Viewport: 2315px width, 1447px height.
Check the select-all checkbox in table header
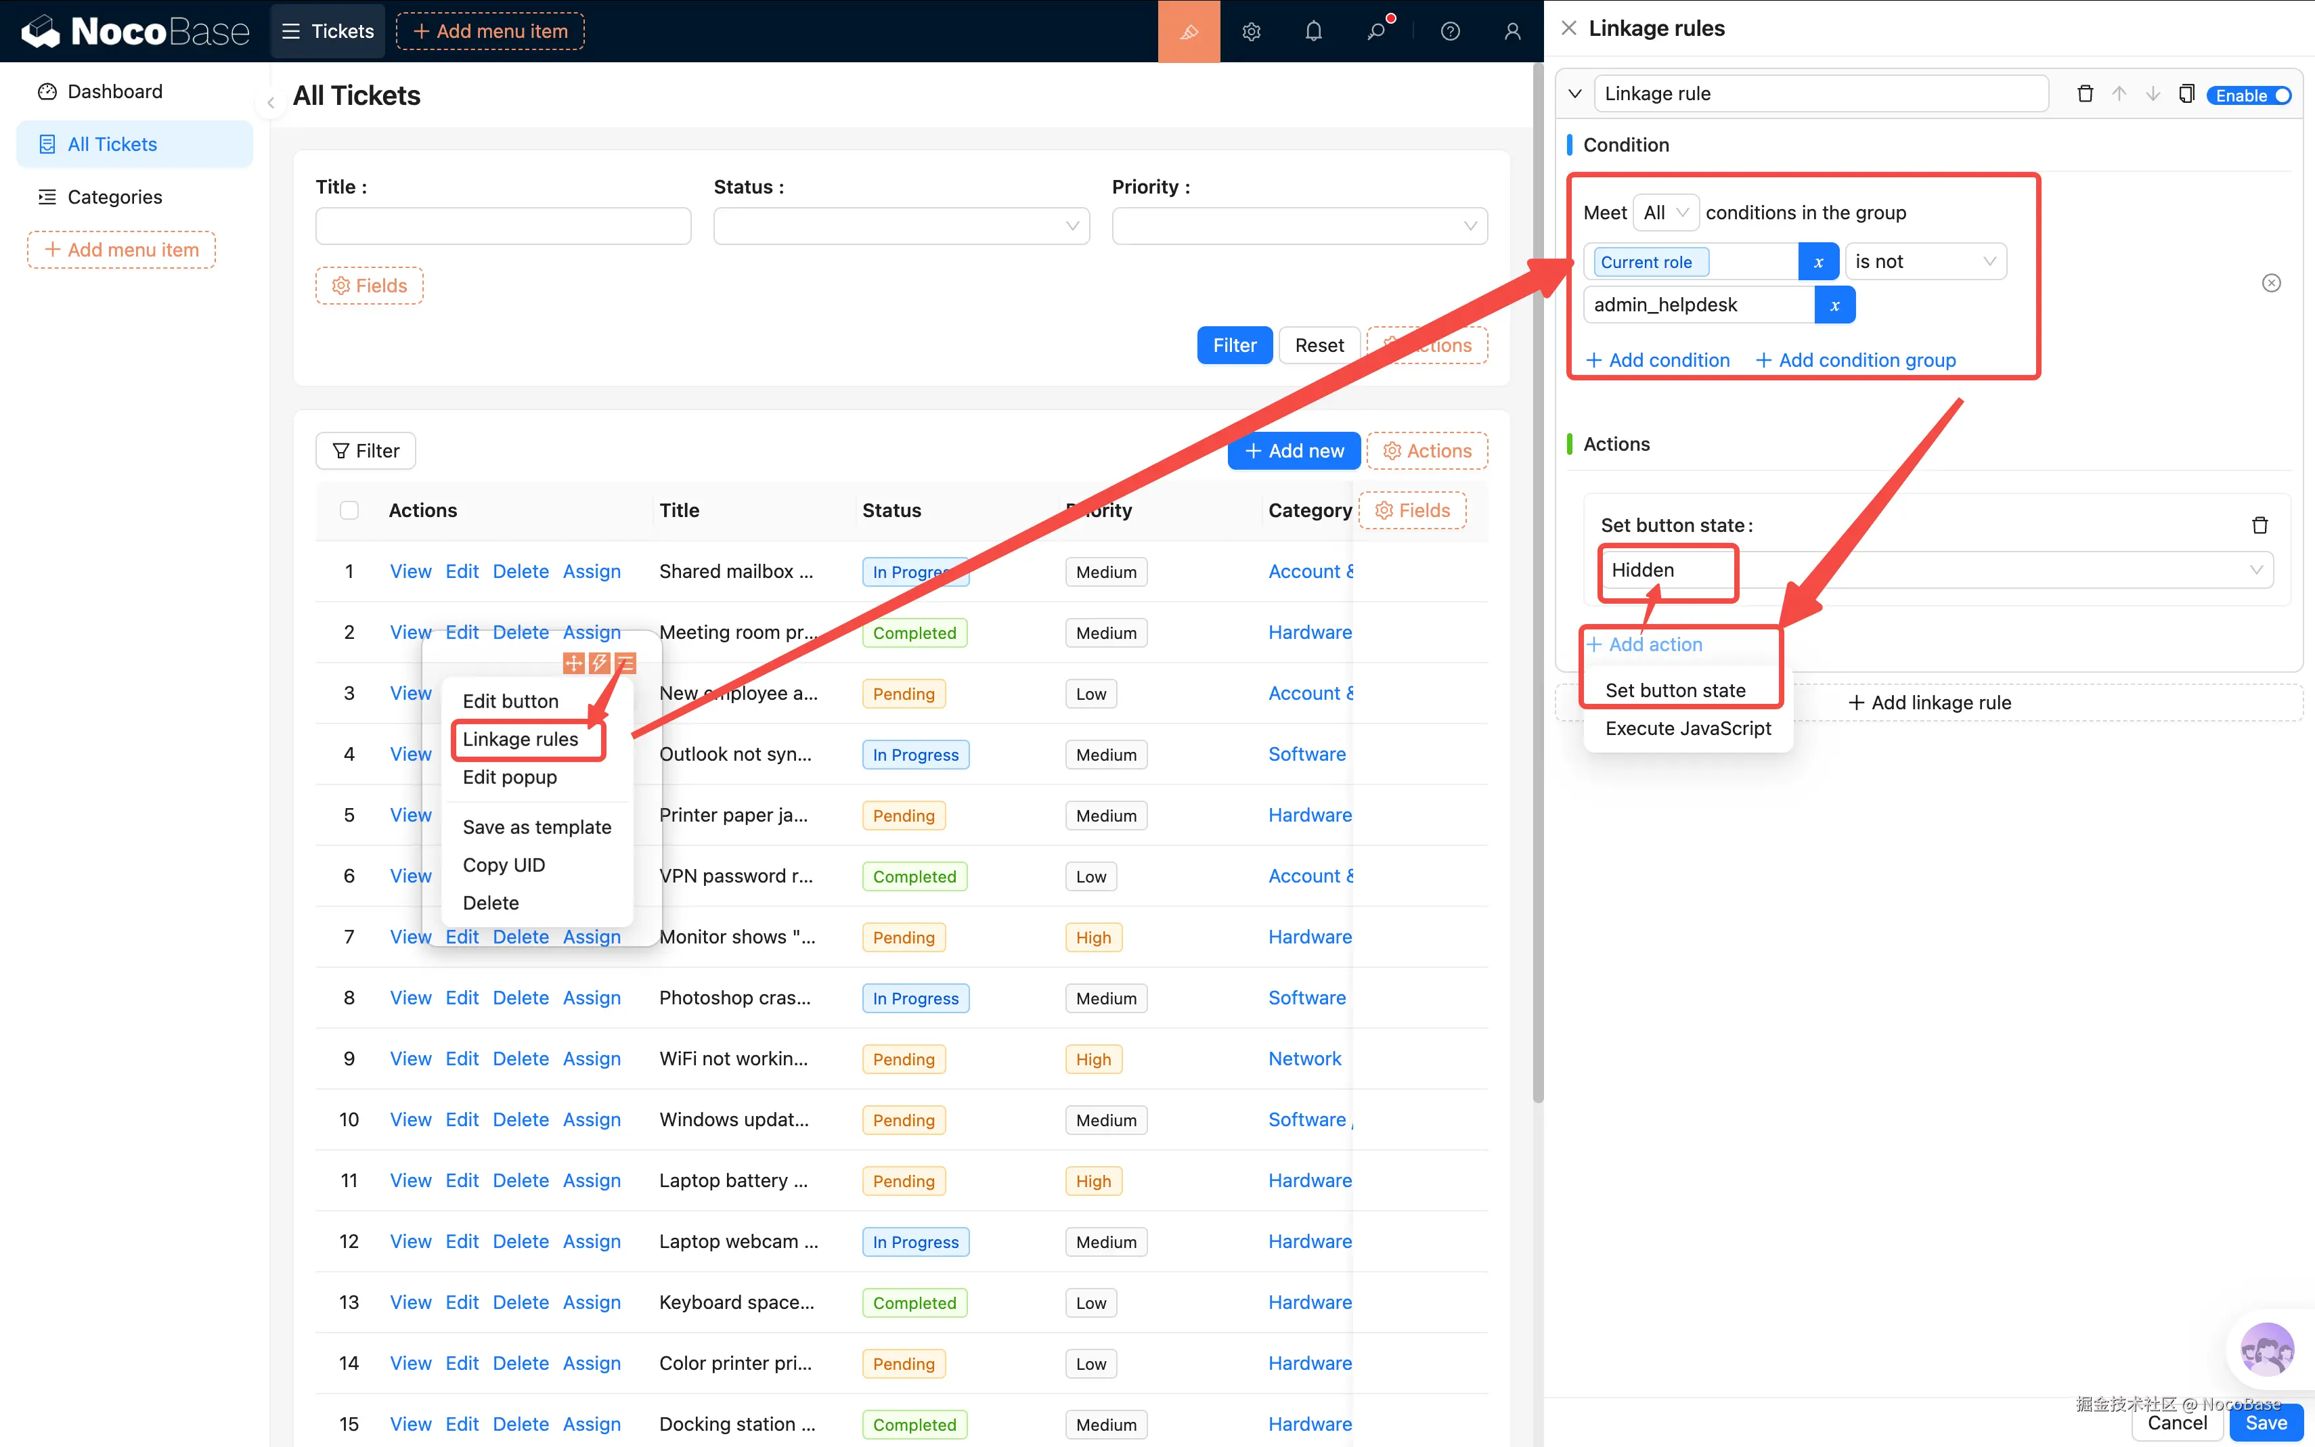click(349, 510)
